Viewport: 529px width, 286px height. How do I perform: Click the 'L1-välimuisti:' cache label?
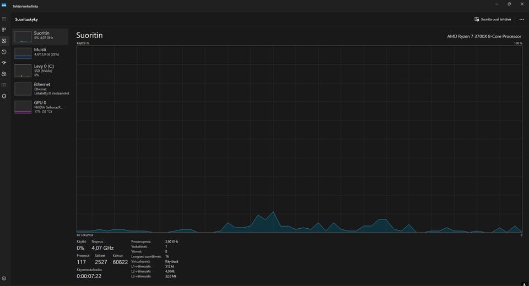point(141,266)
